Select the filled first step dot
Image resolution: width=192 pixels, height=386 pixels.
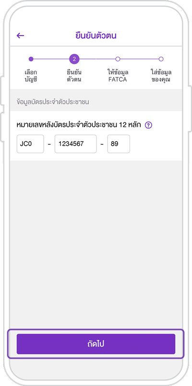(x=31, y=59)
